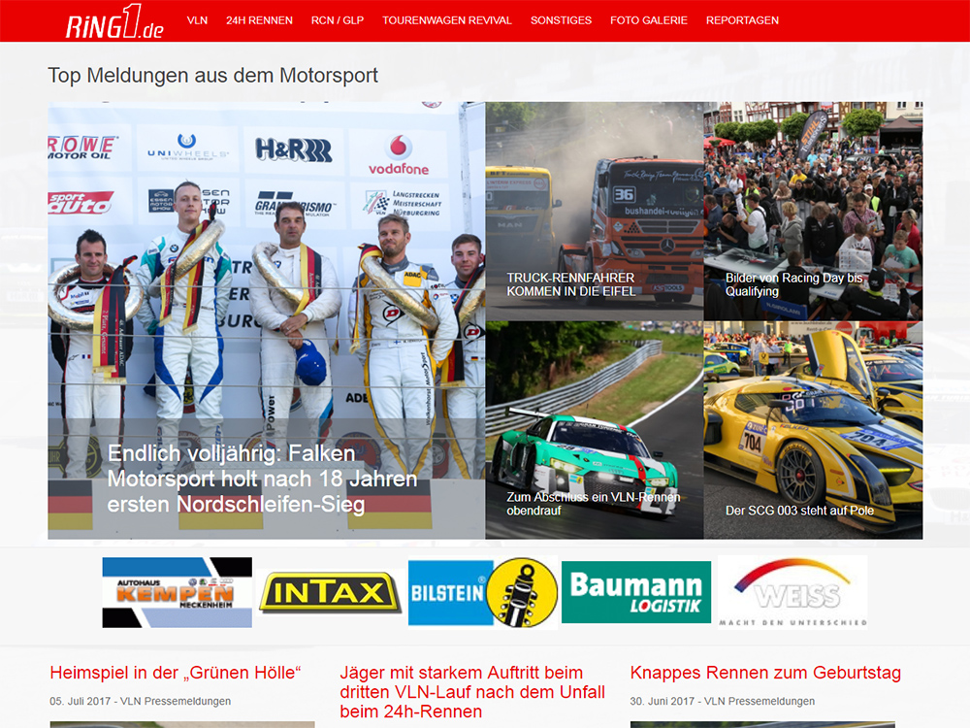Click 'Bilder von Racing Day bis Qualifying' caption
Image resolution: width=970 pixels, height=728 pixels.
[x=794, y=284]
